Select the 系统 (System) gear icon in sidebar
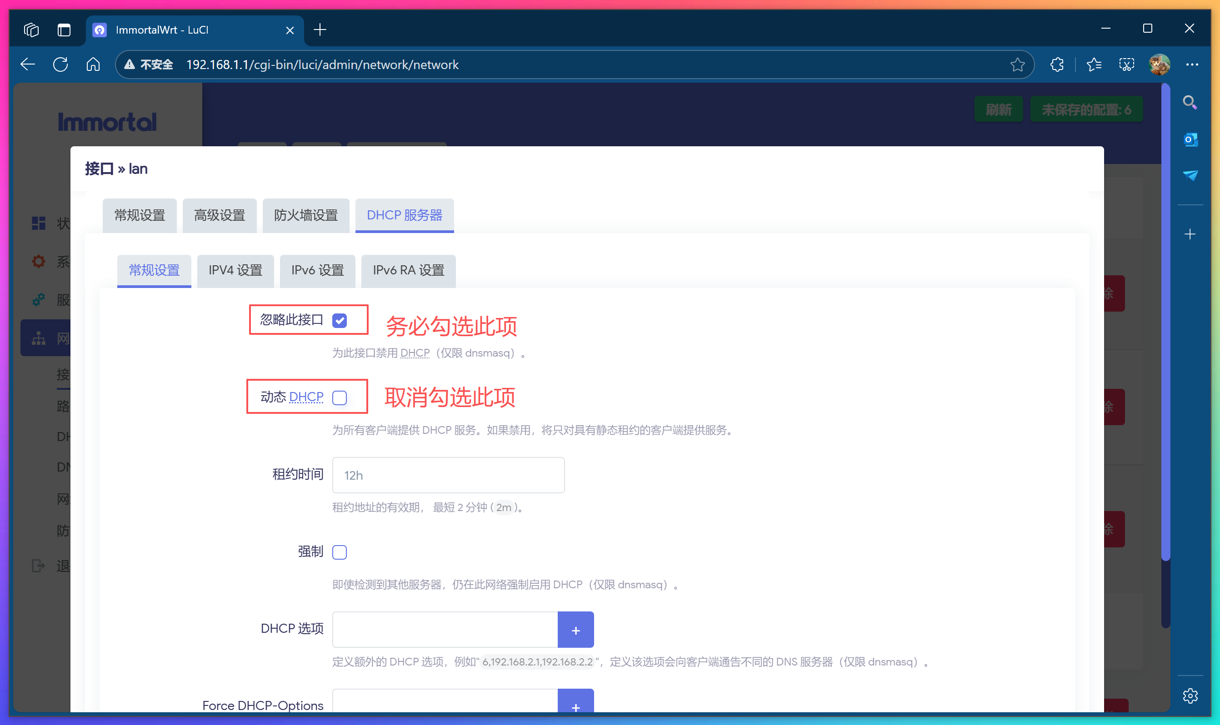The width and height of the screenshot is (1220, 725). pyautogui.click(x=39, y=261)
